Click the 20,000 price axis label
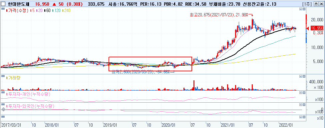325x128 pixels. (317, 20)
